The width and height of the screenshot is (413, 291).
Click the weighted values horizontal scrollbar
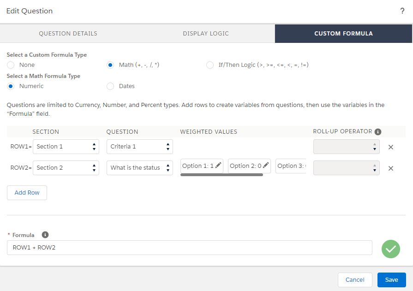click(x=221, y=175)
